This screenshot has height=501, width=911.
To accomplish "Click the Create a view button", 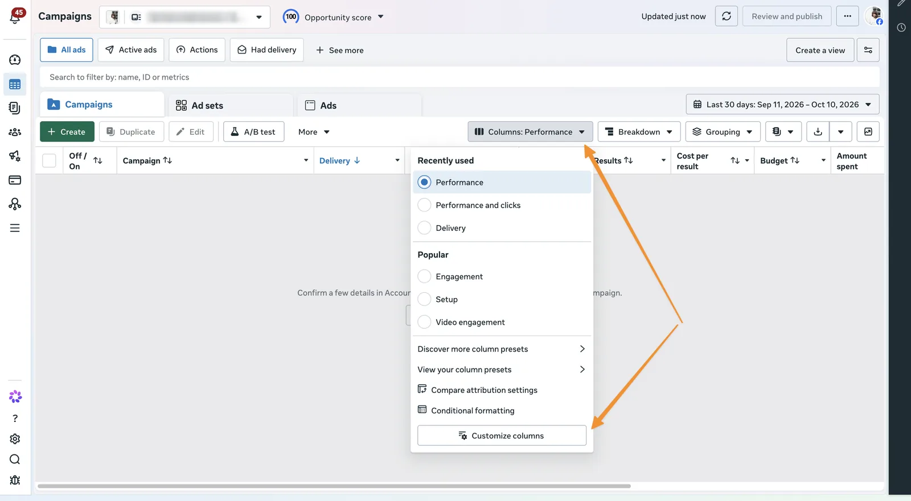I will (820, 50).
